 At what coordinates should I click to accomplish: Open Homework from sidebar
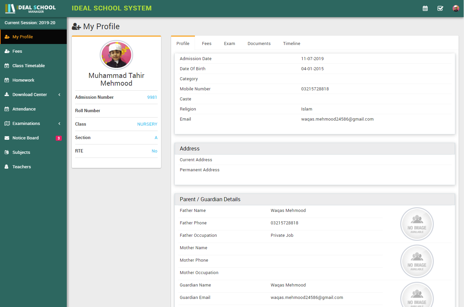tap(34, 80)
